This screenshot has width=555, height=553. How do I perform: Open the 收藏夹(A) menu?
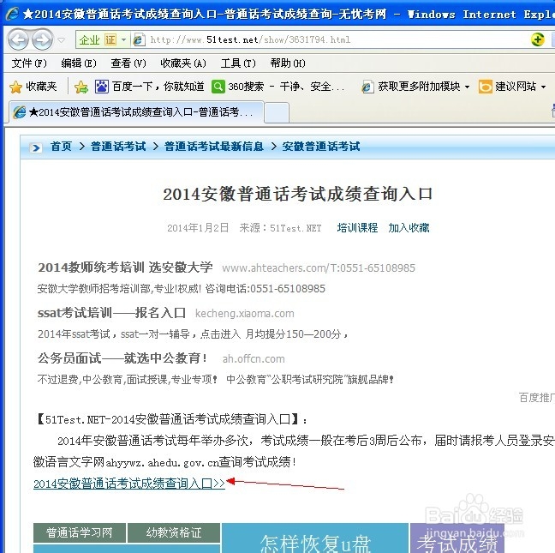pos(183,63)
